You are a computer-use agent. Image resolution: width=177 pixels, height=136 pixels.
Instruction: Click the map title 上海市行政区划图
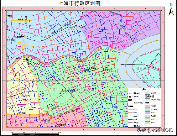tap(80, 3)
